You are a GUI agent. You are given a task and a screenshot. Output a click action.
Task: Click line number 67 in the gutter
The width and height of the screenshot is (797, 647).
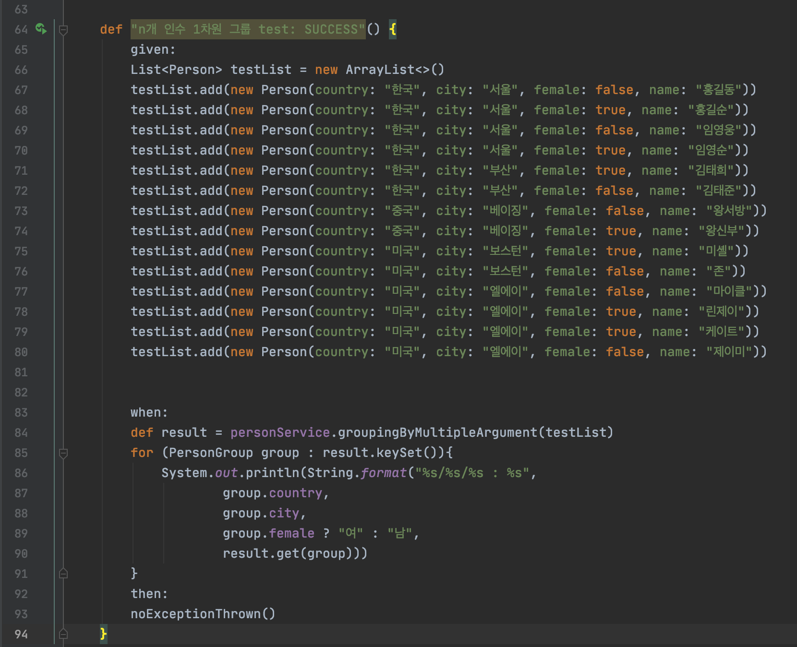[x=21, y=90]
